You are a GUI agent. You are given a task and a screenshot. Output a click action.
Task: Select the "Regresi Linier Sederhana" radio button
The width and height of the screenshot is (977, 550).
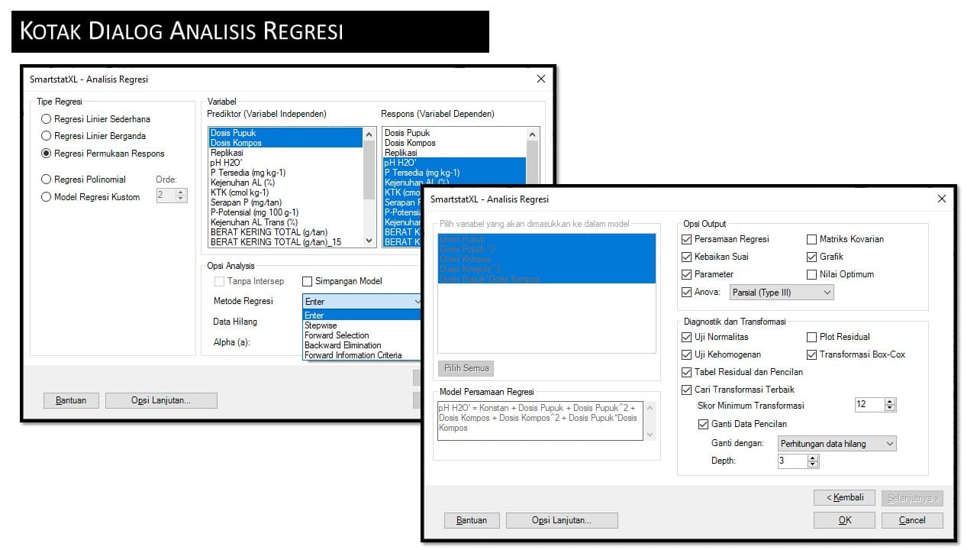[x=47, y=119]
